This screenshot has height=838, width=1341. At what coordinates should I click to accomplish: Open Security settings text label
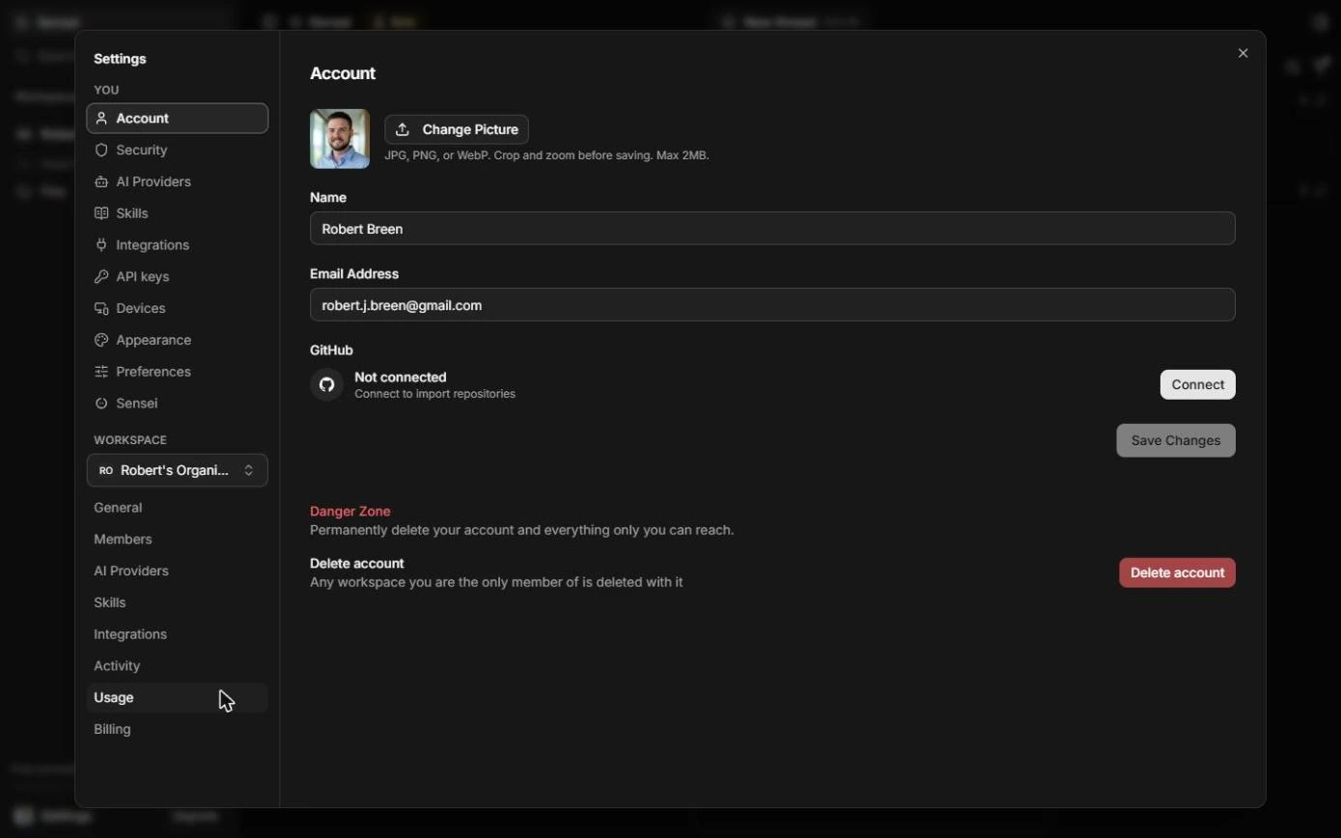point(142,151)
